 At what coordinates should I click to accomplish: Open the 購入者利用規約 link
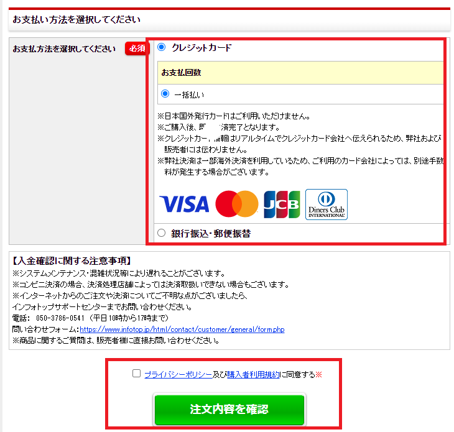253,375
